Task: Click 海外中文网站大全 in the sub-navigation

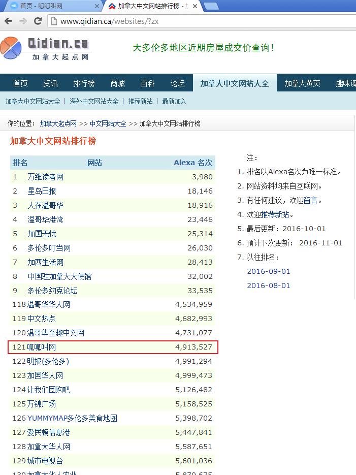Action: pos(94,101)
